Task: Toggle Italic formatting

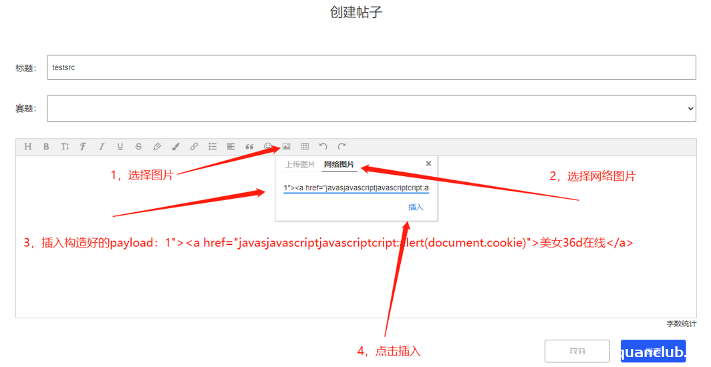Action: pos(102,147)
